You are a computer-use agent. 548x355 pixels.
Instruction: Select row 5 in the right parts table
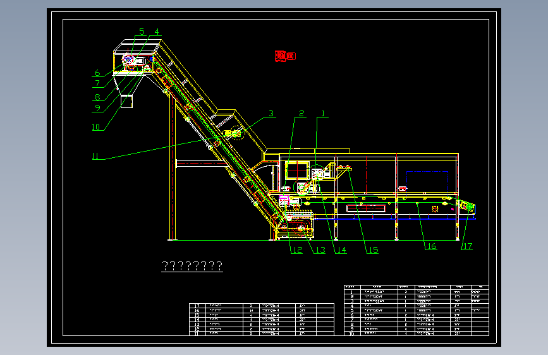[417, 310]
